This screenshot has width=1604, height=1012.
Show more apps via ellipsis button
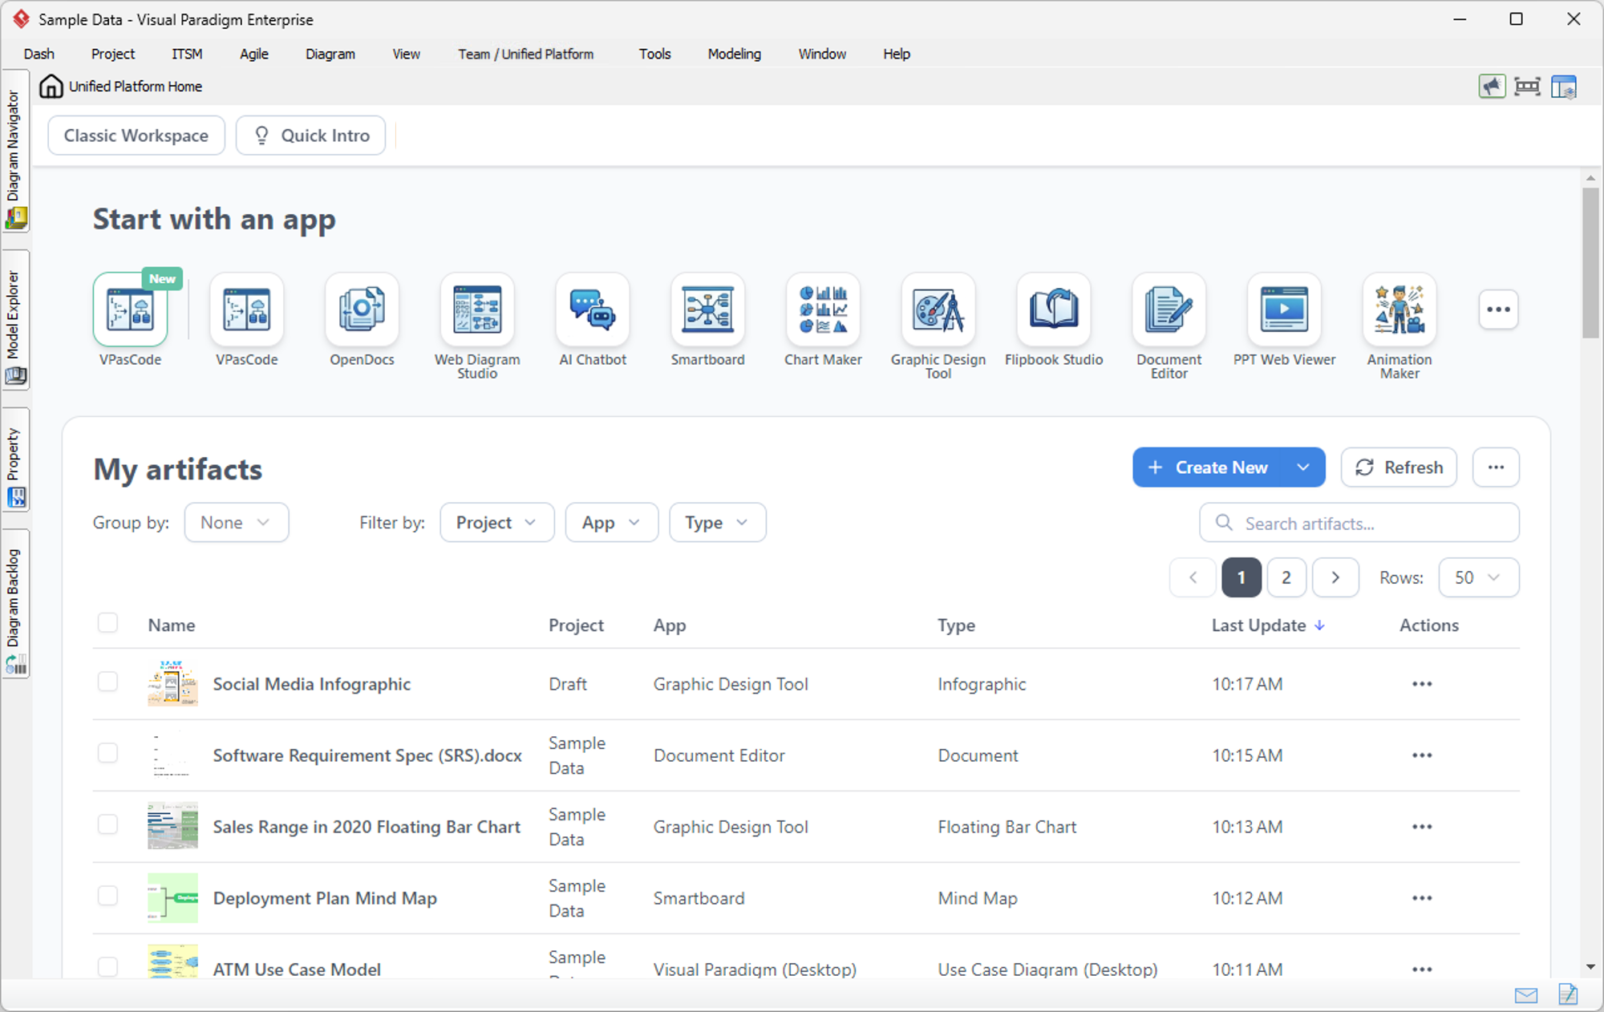pyautogui.click(x=1498, y=310)
